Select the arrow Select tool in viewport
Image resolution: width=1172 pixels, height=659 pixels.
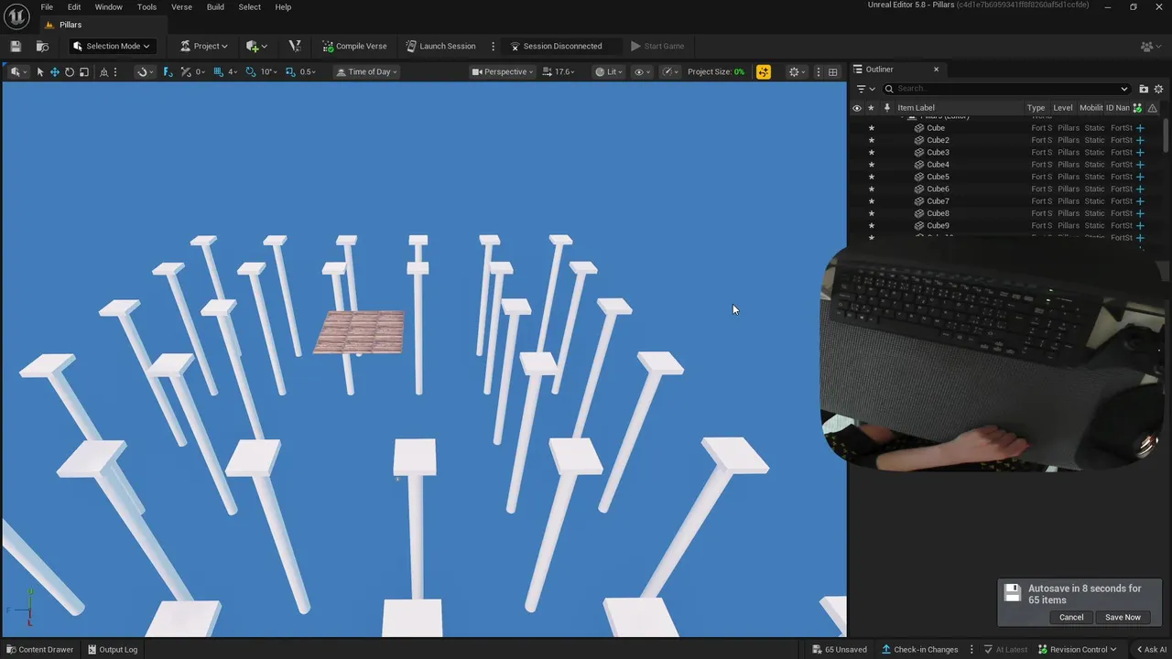(39, 71)
